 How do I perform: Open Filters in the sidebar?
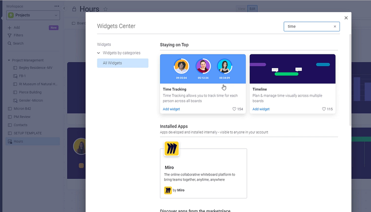pyautogui.click(x=16, y=35)
